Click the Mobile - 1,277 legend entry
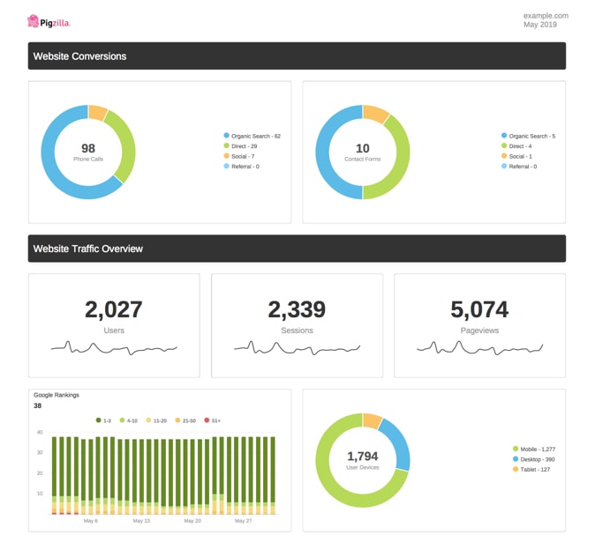The height and width of the screenshot is (535, 595). tap(534, 449)
